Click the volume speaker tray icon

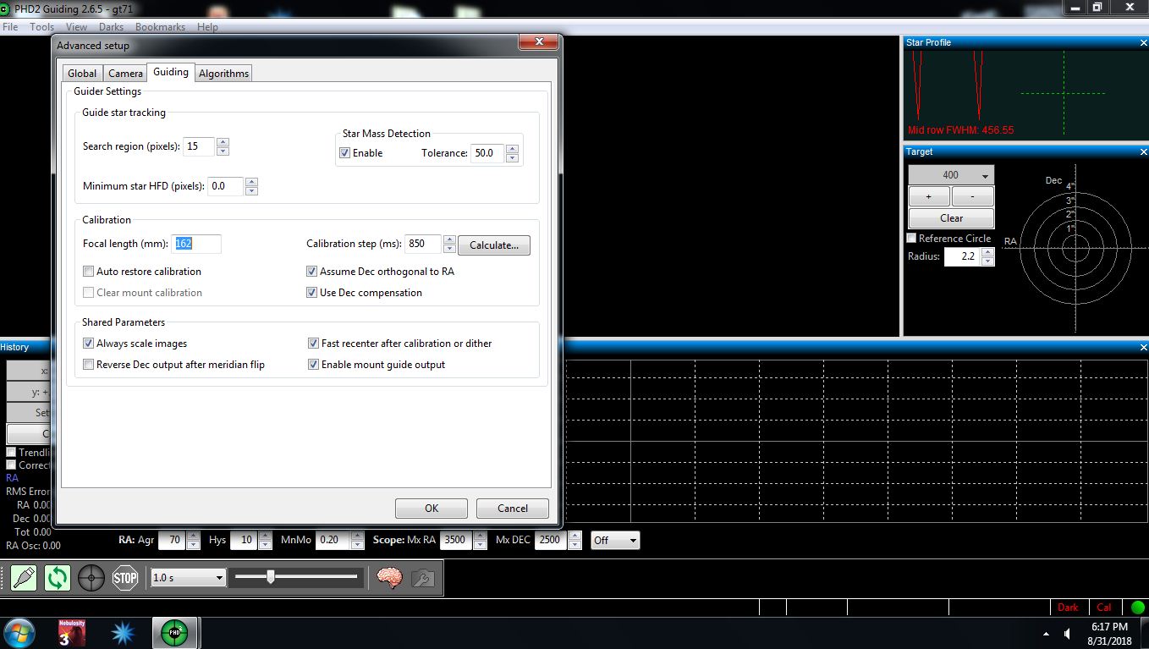pyautogui.click(x=1067, y=634)
